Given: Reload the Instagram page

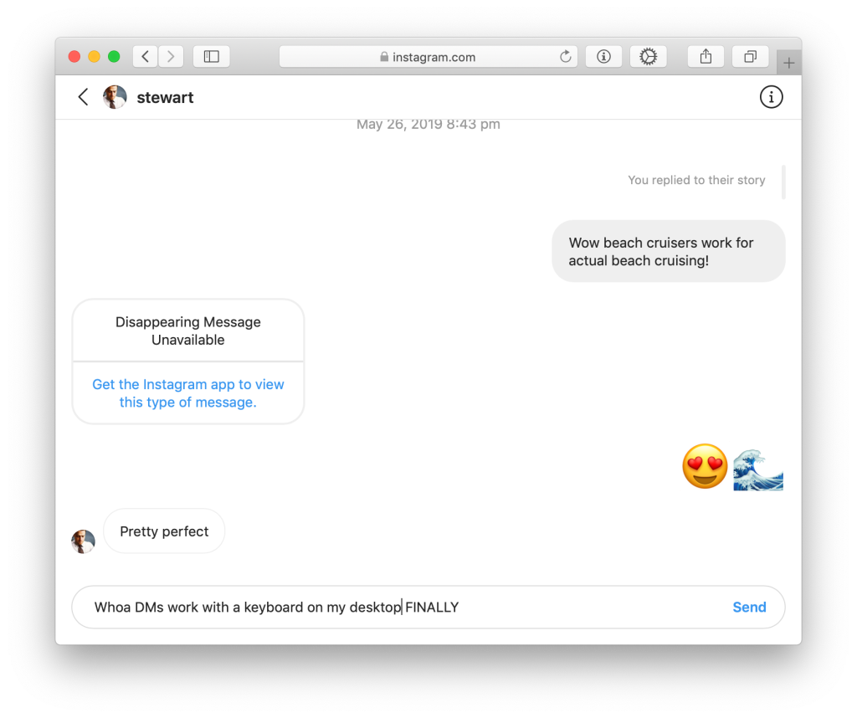Looking at the screenshot, I should coord(566,56).
